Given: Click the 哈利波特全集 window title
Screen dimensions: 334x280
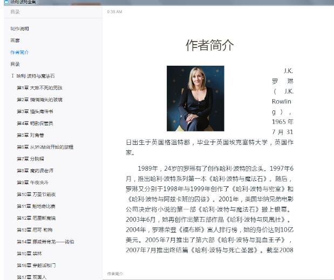Looking at the screenshot, I should (23, 2).
